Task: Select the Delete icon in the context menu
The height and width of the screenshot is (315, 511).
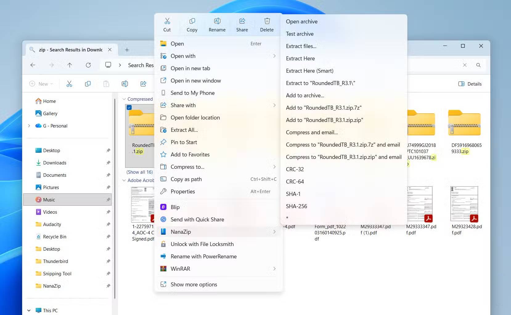Action: point(267,24)
